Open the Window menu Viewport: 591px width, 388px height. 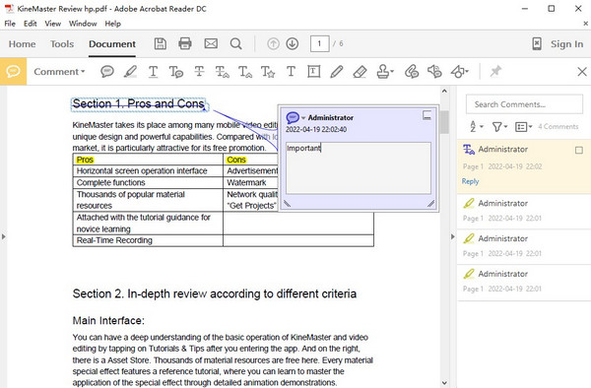pos(83,24)
